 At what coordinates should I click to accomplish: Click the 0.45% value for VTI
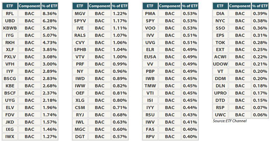[190, 93]
